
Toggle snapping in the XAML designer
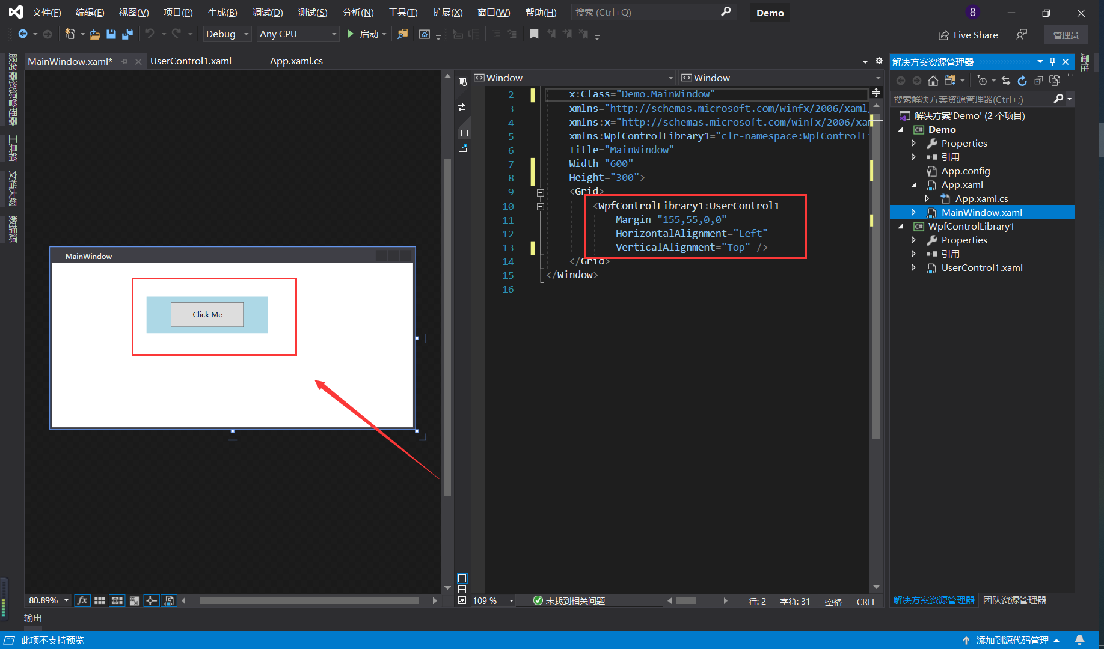click(x=117, y=600)
